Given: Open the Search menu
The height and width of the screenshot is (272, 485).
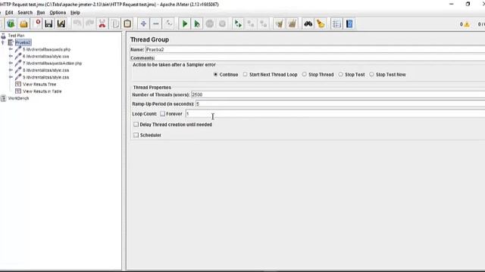Looking at the screenshot, I should [25, 13].
